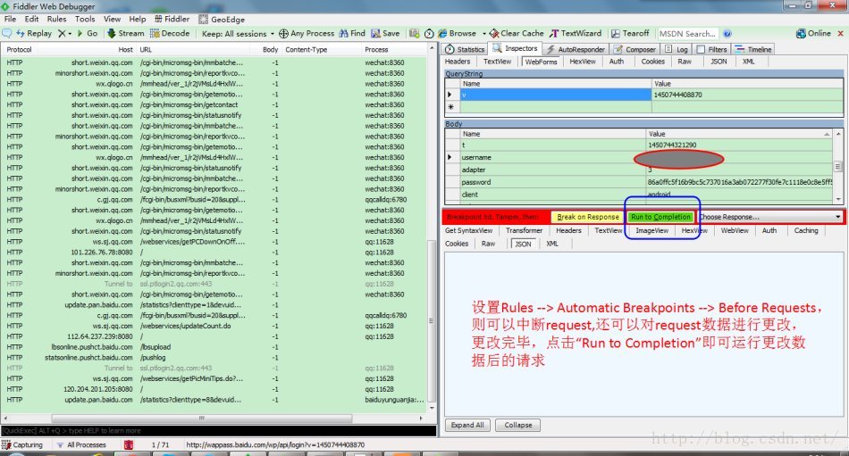Select the Get SyntaxView tab
Screen dimensions: 849x456
tap(468, 230)
